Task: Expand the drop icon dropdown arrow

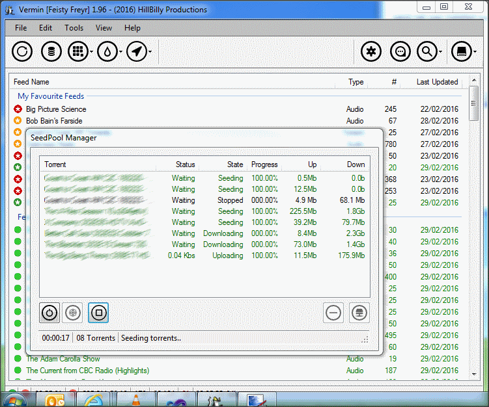Action: (120, 52)
